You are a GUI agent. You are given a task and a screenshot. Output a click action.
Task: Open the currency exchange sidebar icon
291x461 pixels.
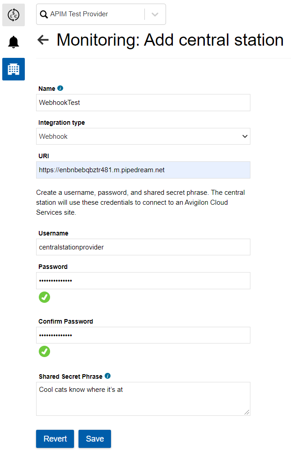[x=14, y=15]
